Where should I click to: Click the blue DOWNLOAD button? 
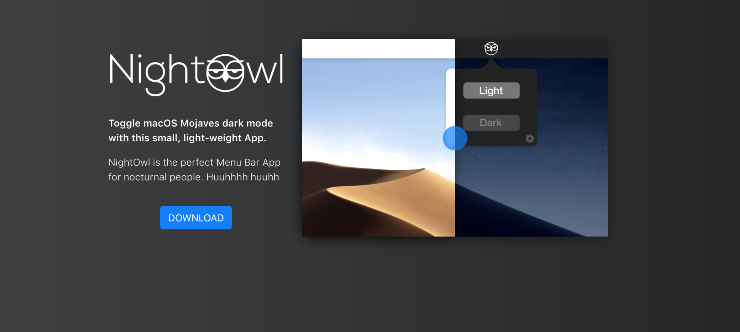pyautogui.click(x=196, y=218)
